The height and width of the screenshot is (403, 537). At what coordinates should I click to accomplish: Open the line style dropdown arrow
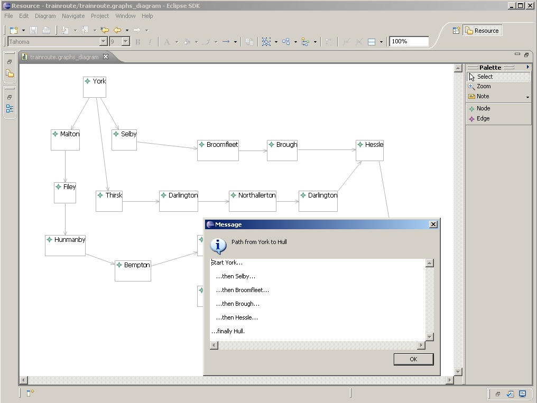click(235, 42)
